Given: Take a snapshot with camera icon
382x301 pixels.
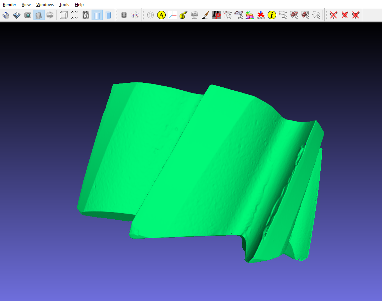Looking at the screenshot, I should [x=28, y=15].
